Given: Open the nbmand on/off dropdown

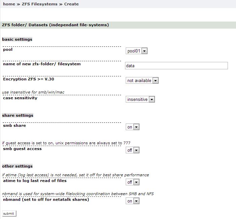Looking at the screenshot, I should click(133, 201).
